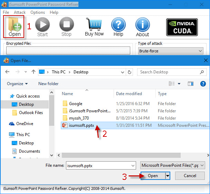Select Desktop under This PC
The height and width of the screenshot is (194, 210).
(23, 143)
